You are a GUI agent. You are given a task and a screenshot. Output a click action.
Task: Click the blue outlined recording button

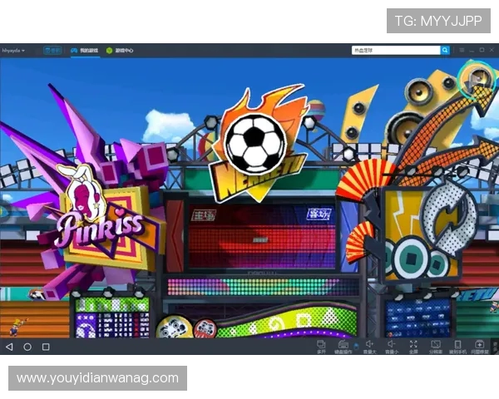(x=52, y=50)
